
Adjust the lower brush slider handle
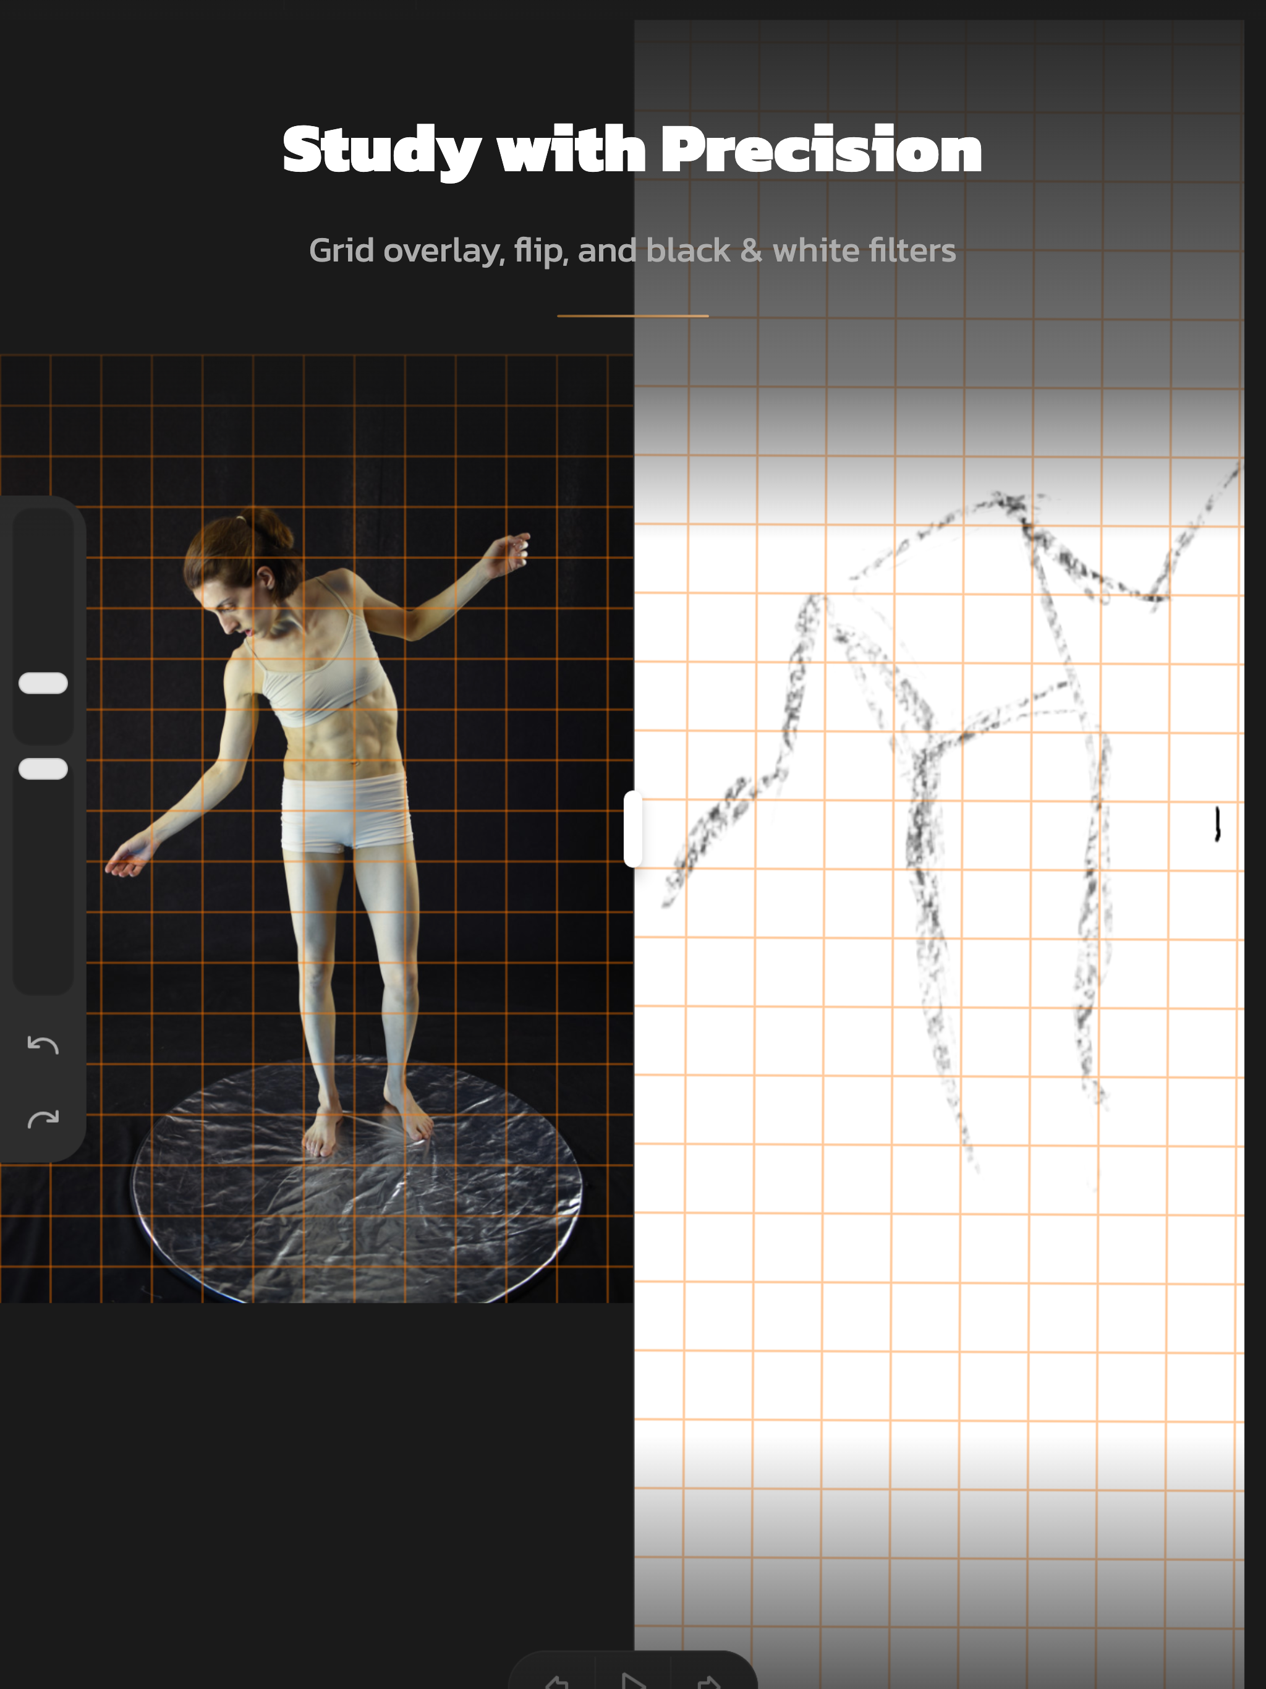(43, 769)
